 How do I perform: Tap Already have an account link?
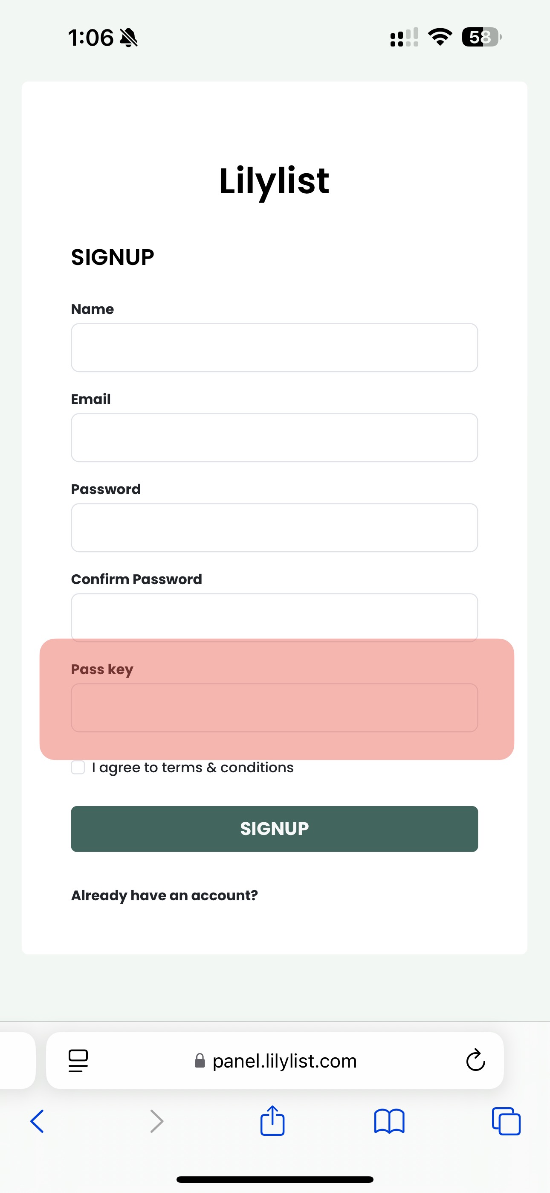[x=164, y=895]
